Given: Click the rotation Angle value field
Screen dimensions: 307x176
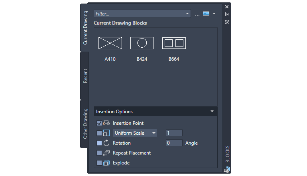Looking at the screenshot, I should click(174, 143).
